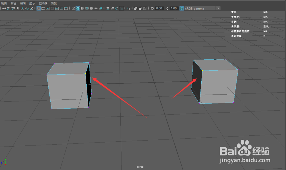The image size is (286, 170).
Task: Activate the 2D Pan/Zoom icon
Action: pos(27,8)
